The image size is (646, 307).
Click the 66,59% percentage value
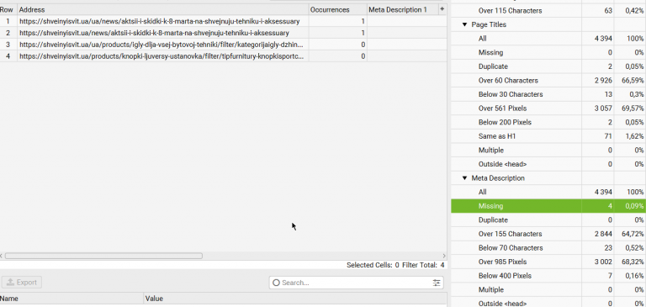tap(633, 81)
